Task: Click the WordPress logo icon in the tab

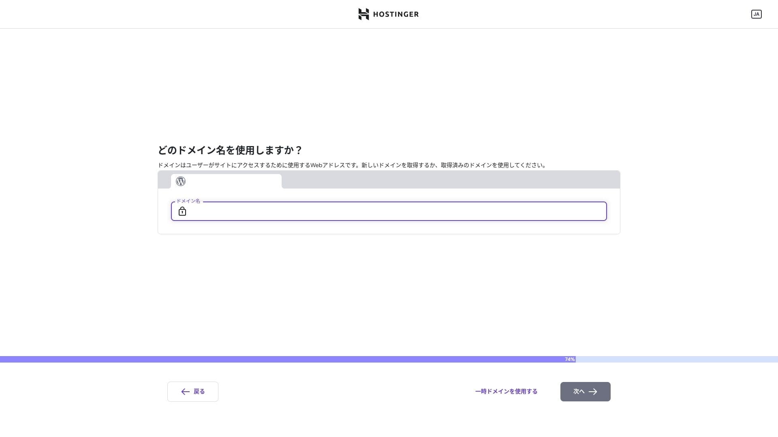Action: [181, 181]
